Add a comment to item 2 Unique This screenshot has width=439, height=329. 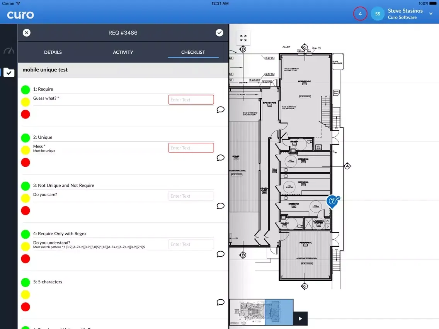click(x=221, y=158)
